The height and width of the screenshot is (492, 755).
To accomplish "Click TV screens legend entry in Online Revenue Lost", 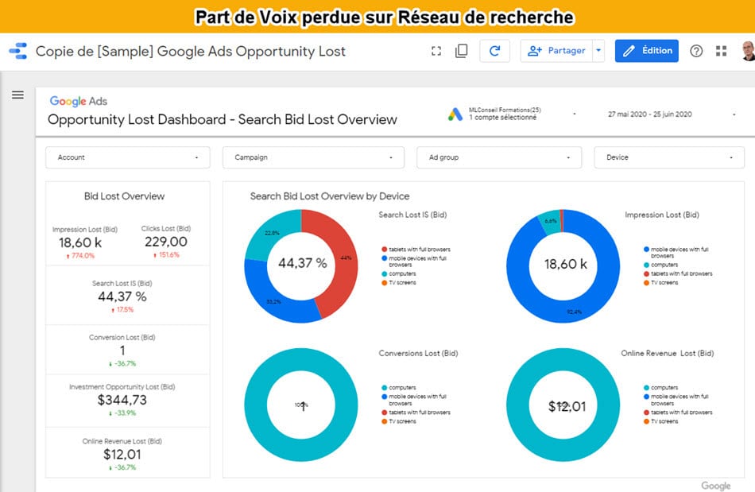I will [661, 421].
